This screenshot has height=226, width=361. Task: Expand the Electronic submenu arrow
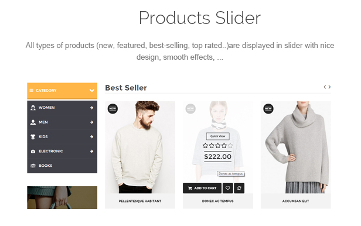[x=91, y=151]
